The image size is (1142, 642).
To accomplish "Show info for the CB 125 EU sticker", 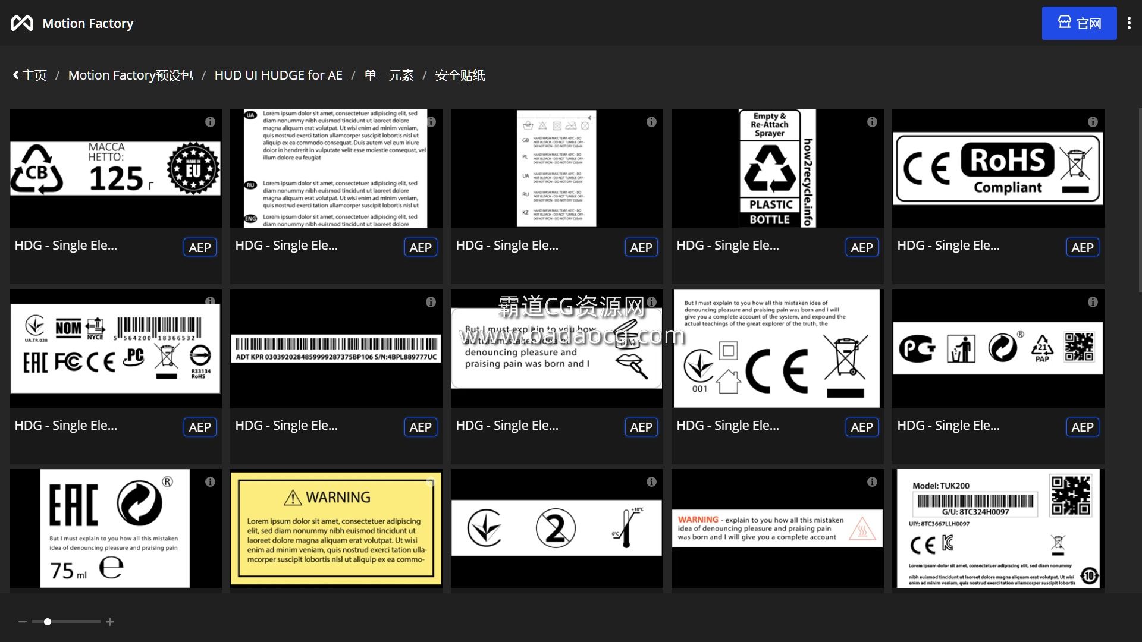I will click(x=210, y=122).
